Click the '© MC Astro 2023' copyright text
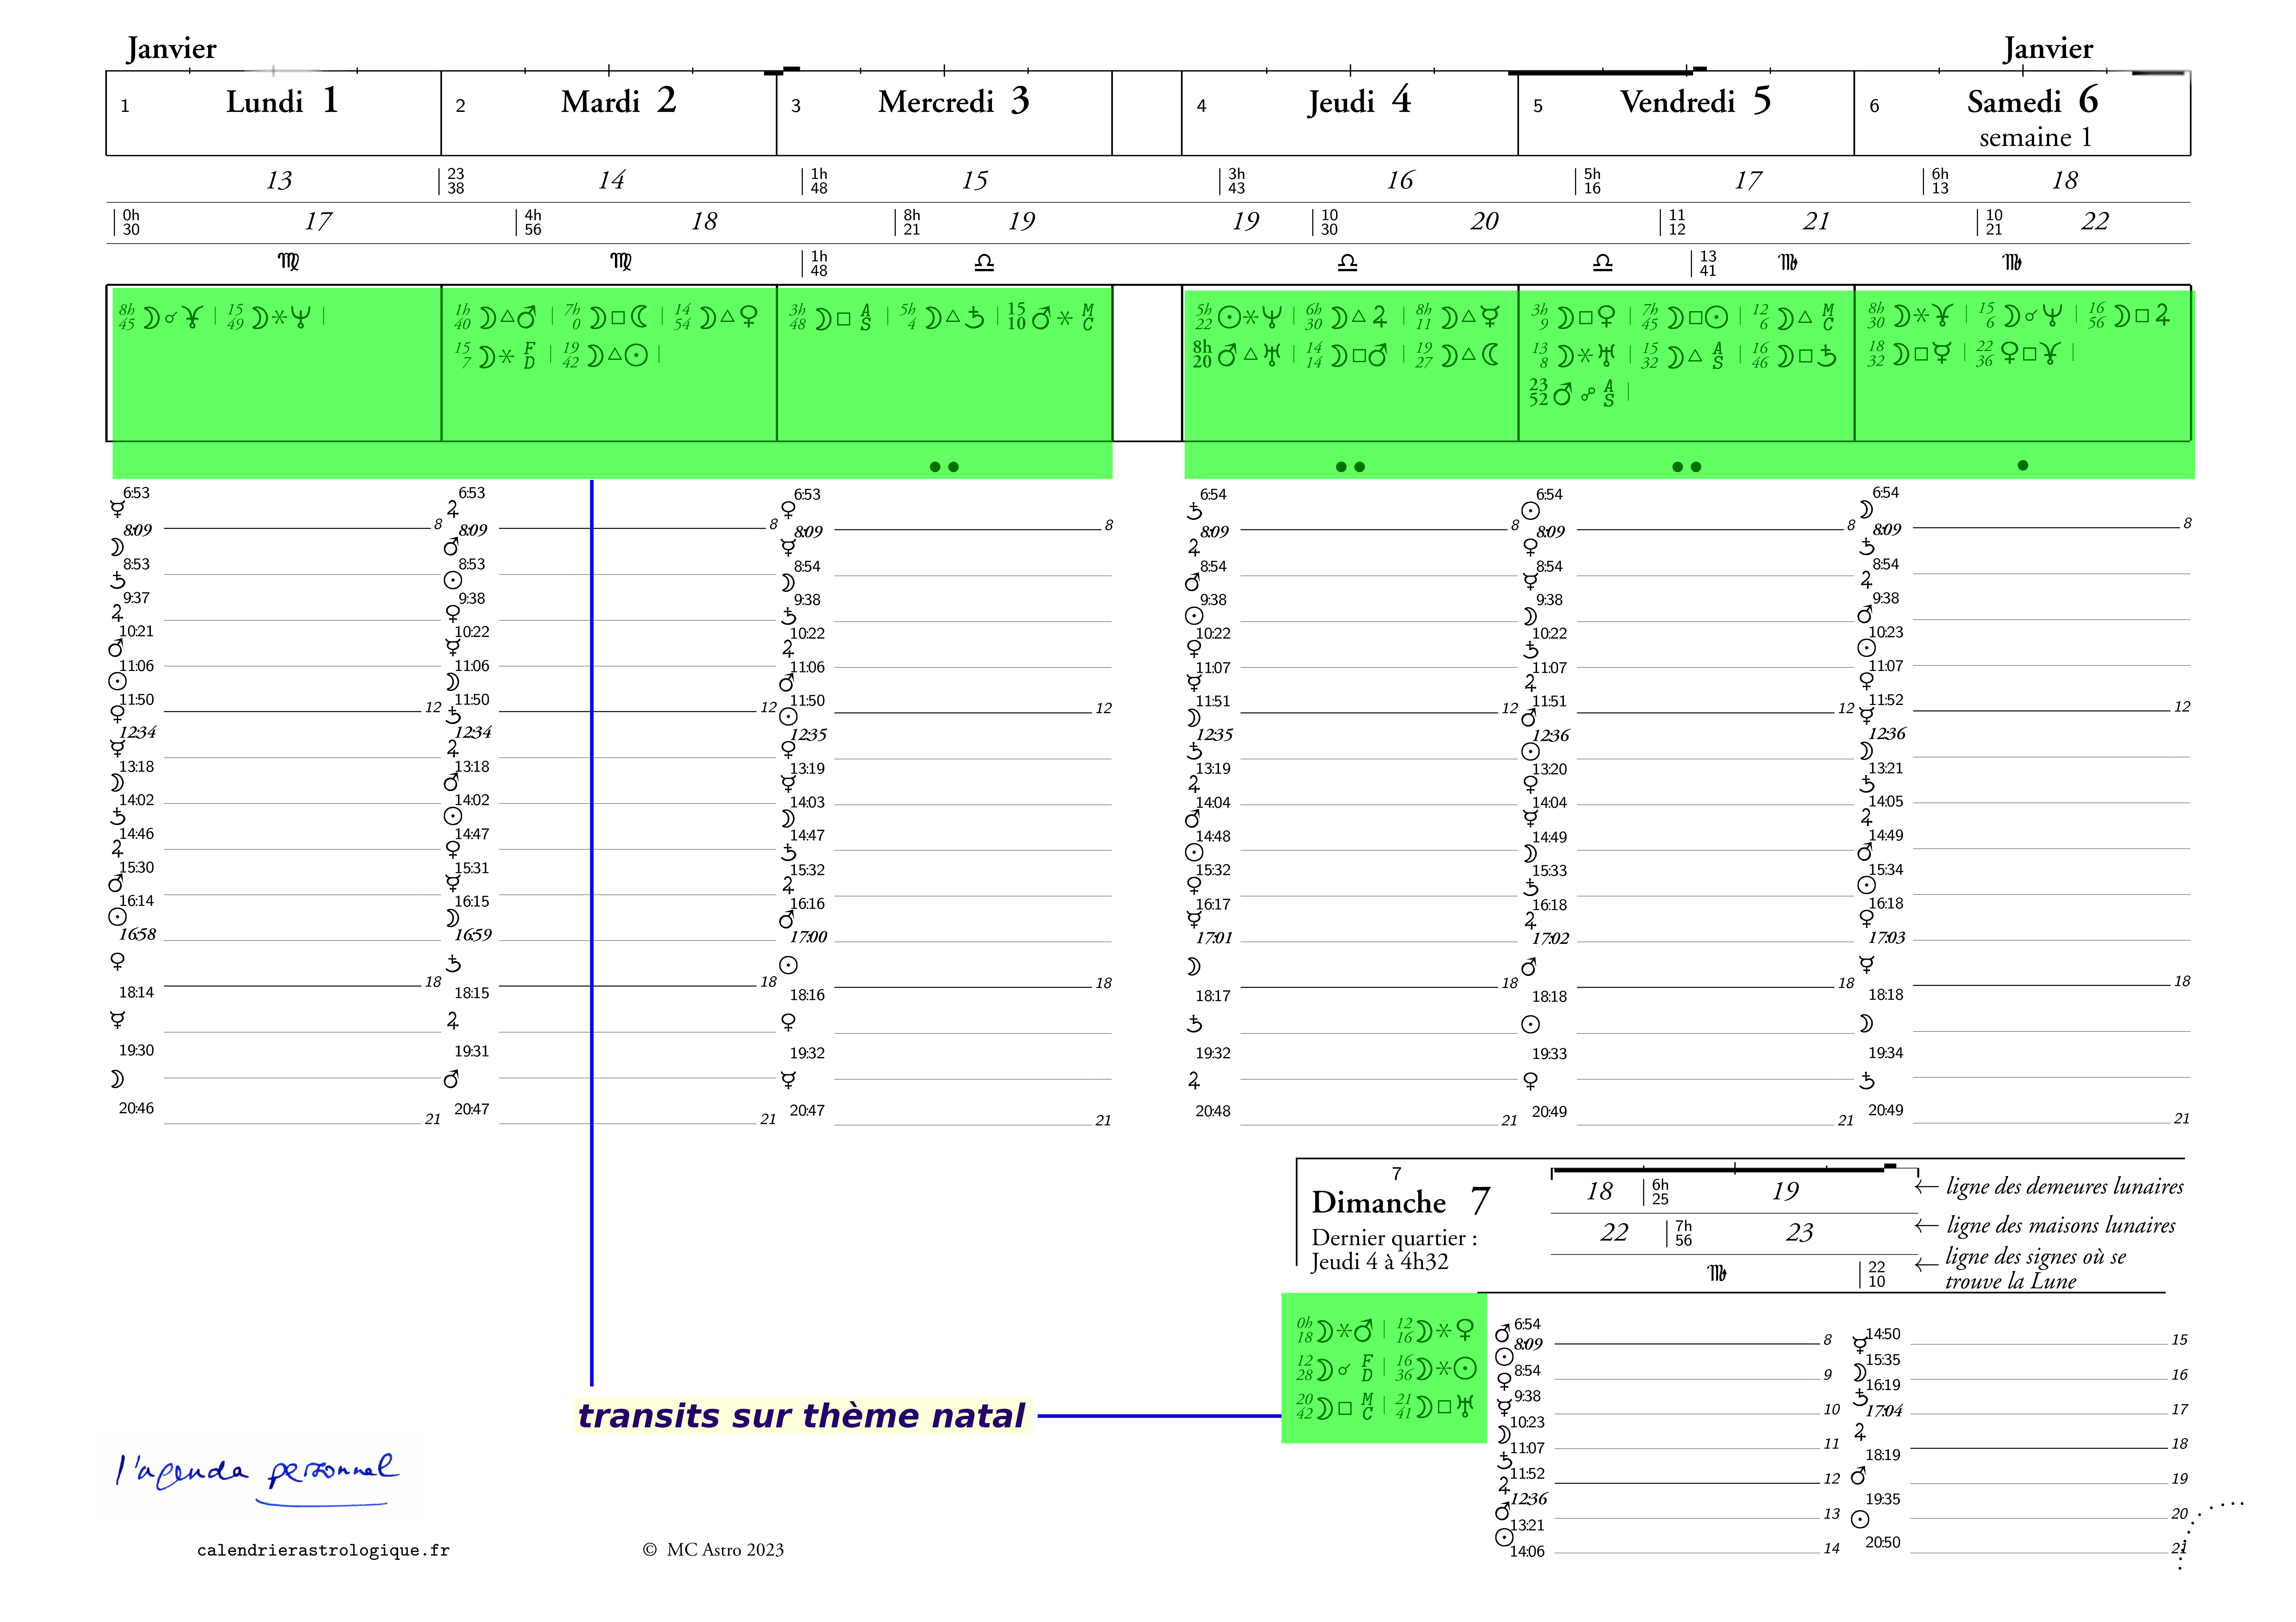This screenshot has width=2296, height=1622. 713,1550
